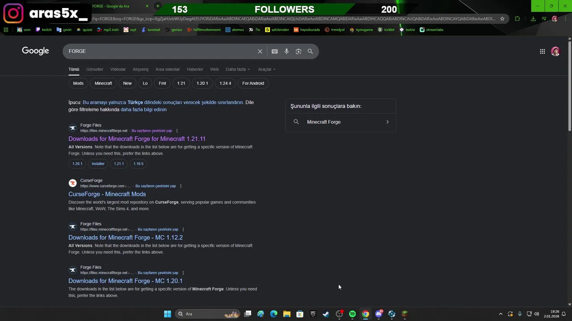Open Microsoft Edge from taskbar
Viewport: 572px width, 321px height.
(x=273, y=314)
